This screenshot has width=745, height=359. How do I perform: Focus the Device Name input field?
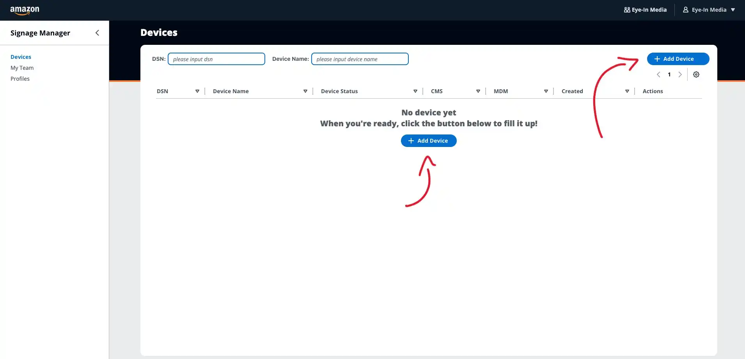[x=360, y=59]
